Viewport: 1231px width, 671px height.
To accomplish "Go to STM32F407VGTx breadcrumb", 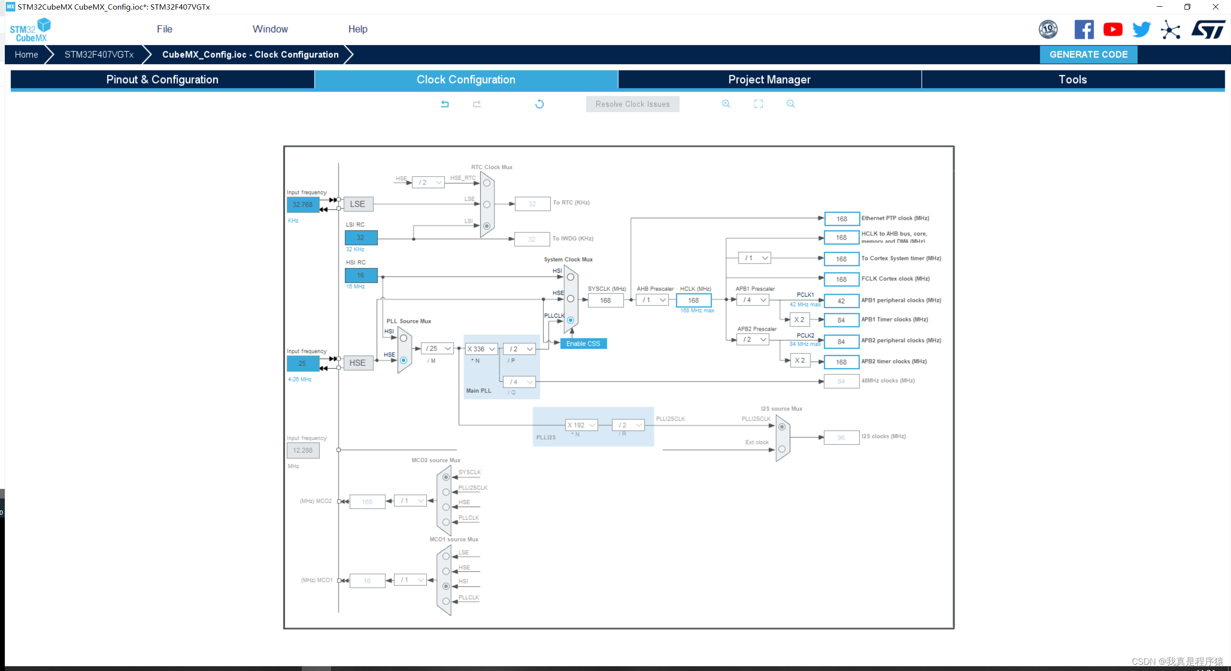I will [99, 55].
